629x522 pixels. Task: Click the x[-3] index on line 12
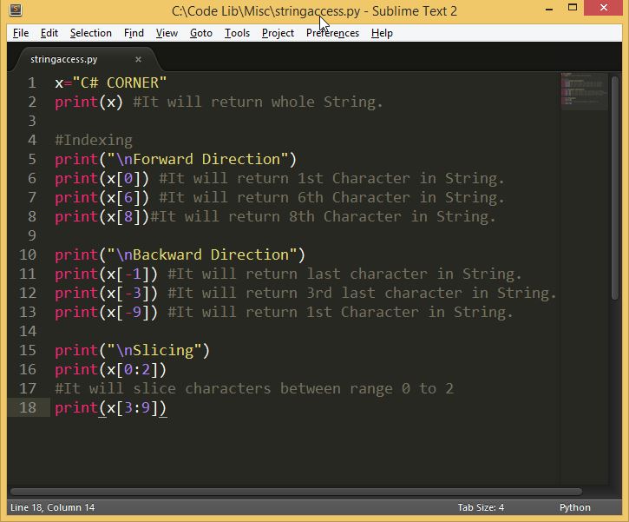point(128,293)
